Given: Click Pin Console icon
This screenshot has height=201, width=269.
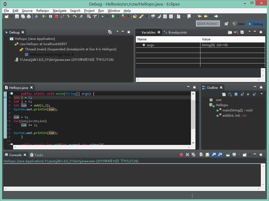Looking at the screenshot, I should [228, 155].
